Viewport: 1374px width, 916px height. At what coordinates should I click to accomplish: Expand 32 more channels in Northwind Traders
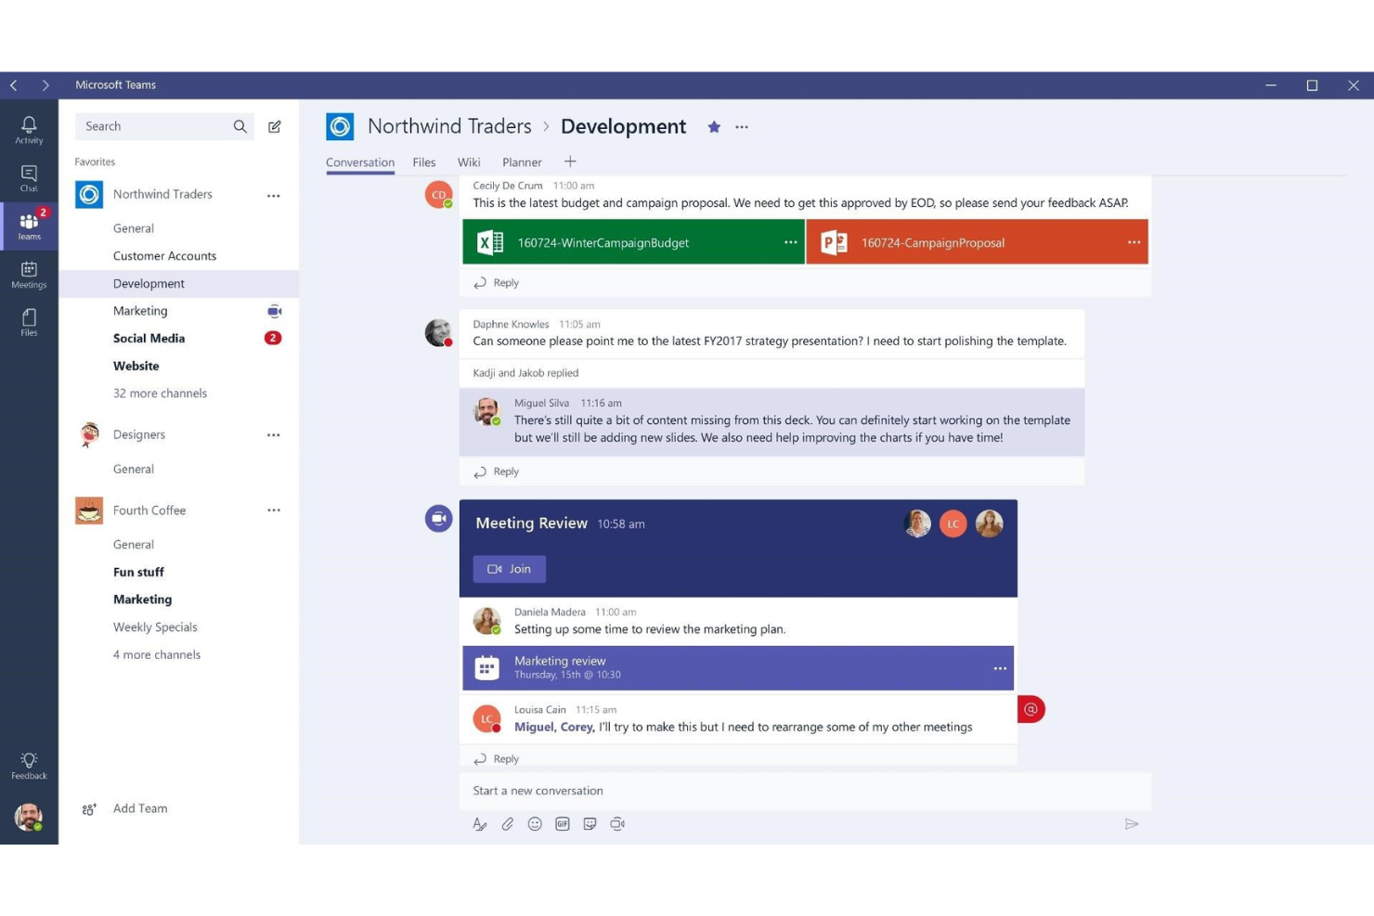[160, 393]
